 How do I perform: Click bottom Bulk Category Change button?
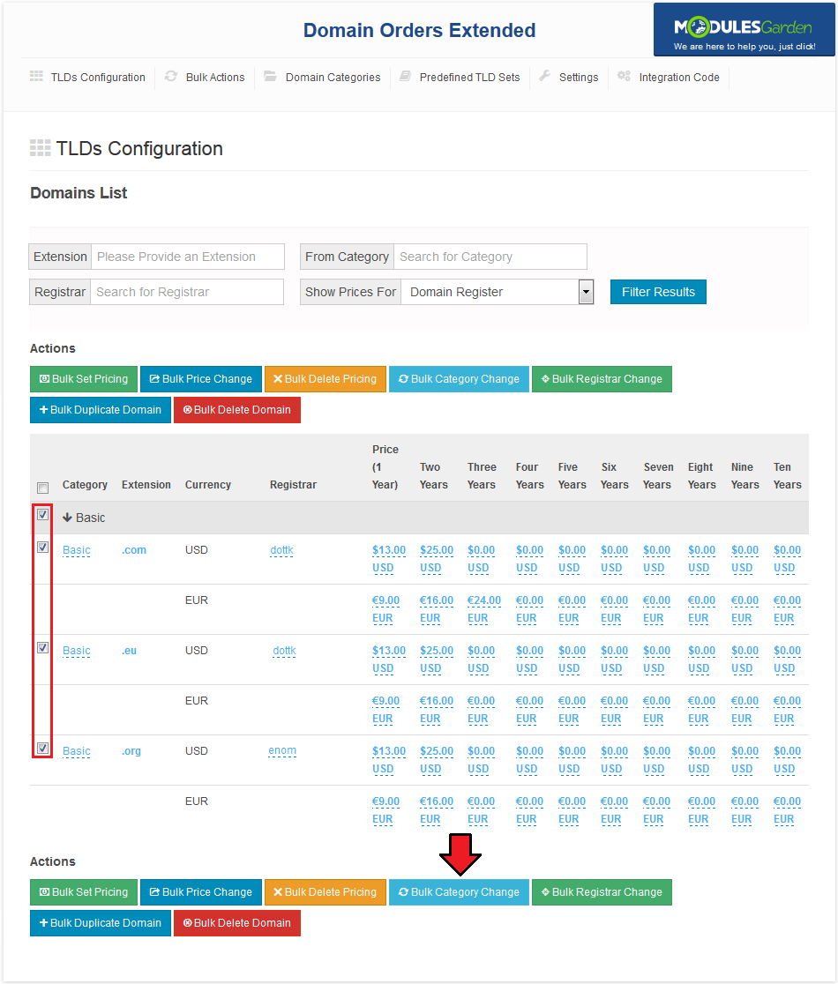pos(459,892)
